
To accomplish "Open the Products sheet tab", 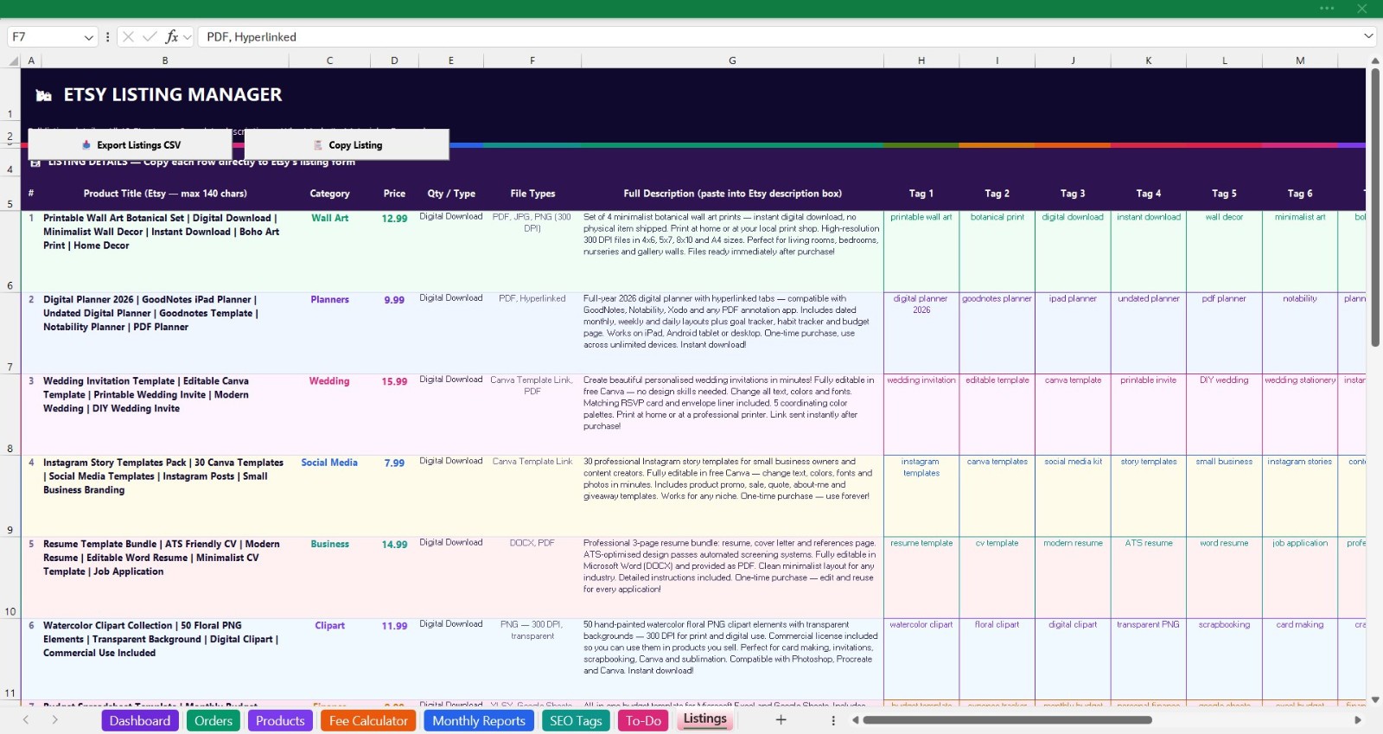I will click(x=280, y=720).
